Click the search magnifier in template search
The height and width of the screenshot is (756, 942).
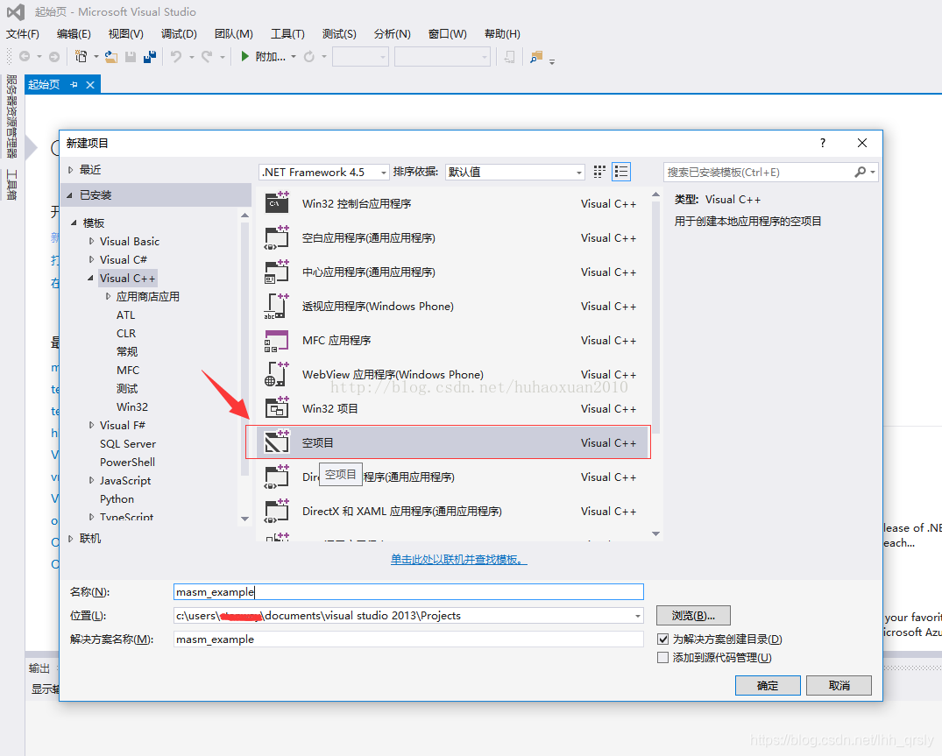(x=861, y=173)
